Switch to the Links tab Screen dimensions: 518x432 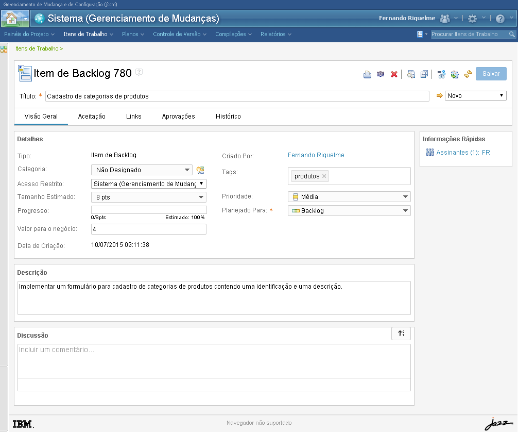tap(133, 117)
